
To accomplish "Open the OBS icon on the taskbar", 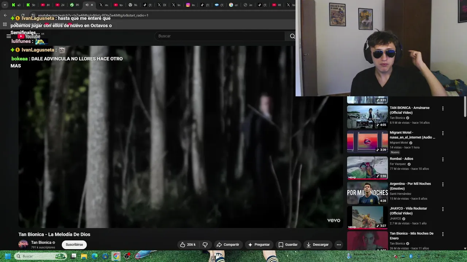I will click(x=127, y=256).
